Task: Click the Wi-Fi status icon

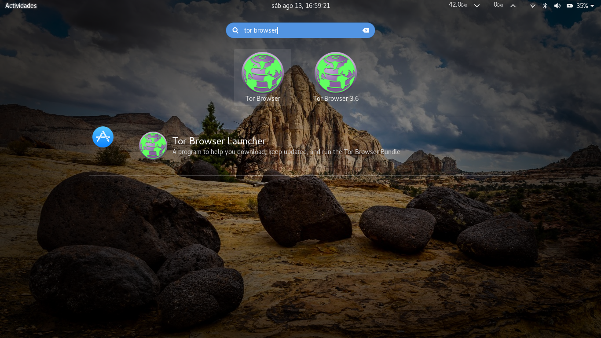Action: tap(533, 6)
